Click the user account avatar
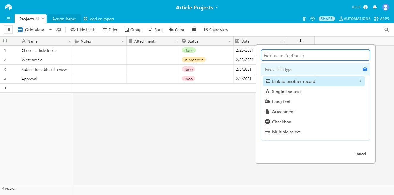Image resolution: width=394 pixels, height=195 pixels. point(385,7)
